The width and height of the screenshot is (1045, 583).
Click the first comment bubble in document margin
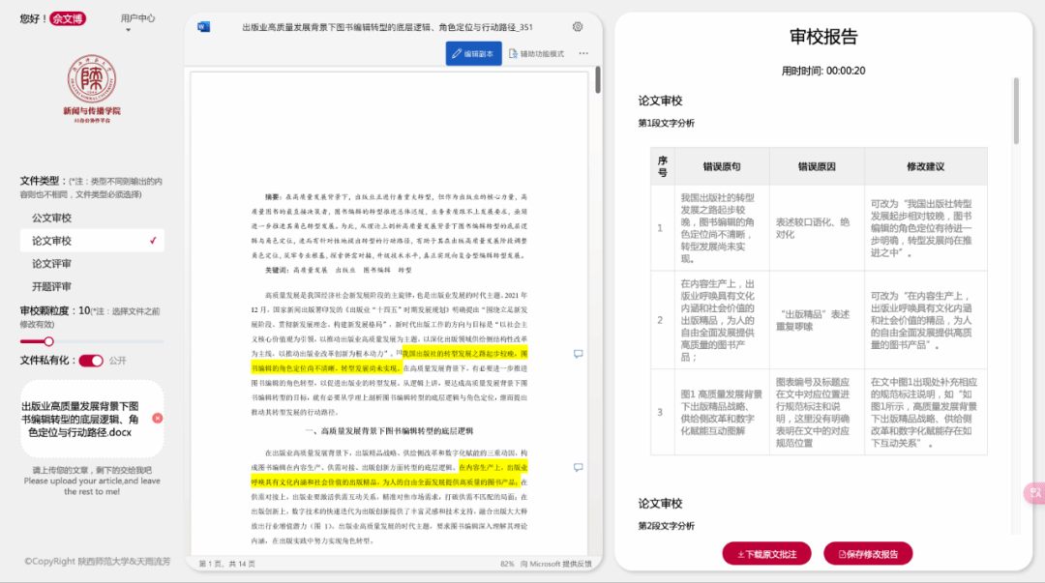click(579, 354)
